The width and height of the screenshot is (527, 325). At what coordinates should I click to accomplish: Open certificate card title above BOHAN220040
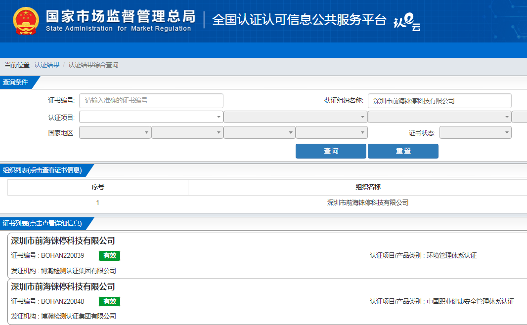click(63, 287)
